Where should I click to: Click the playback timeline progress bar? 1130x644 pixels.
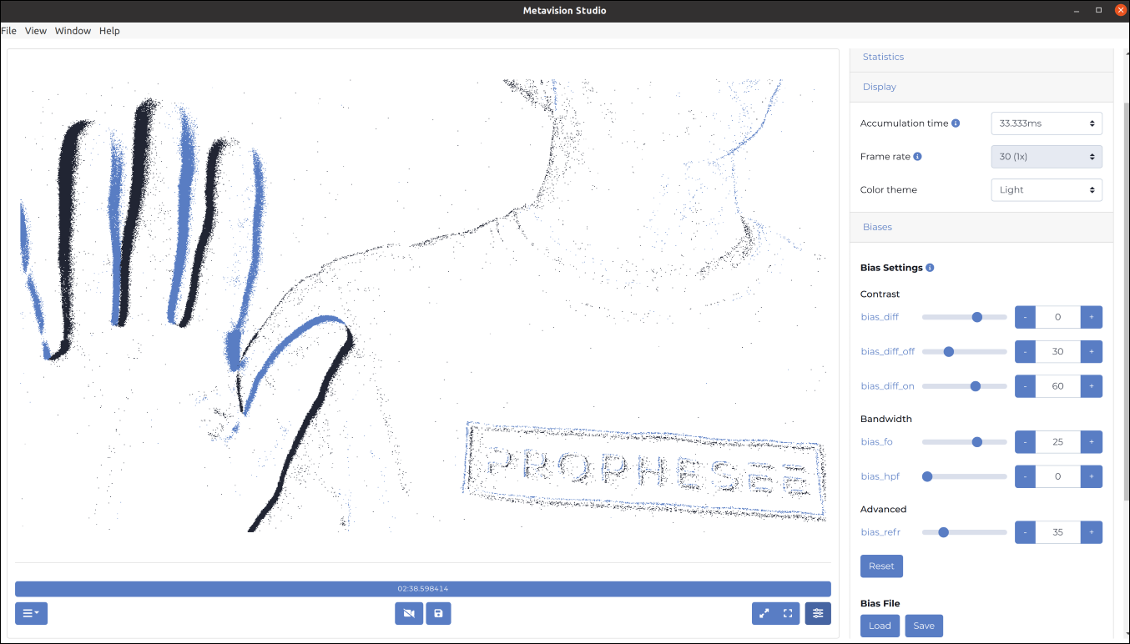tap(423, 589)
